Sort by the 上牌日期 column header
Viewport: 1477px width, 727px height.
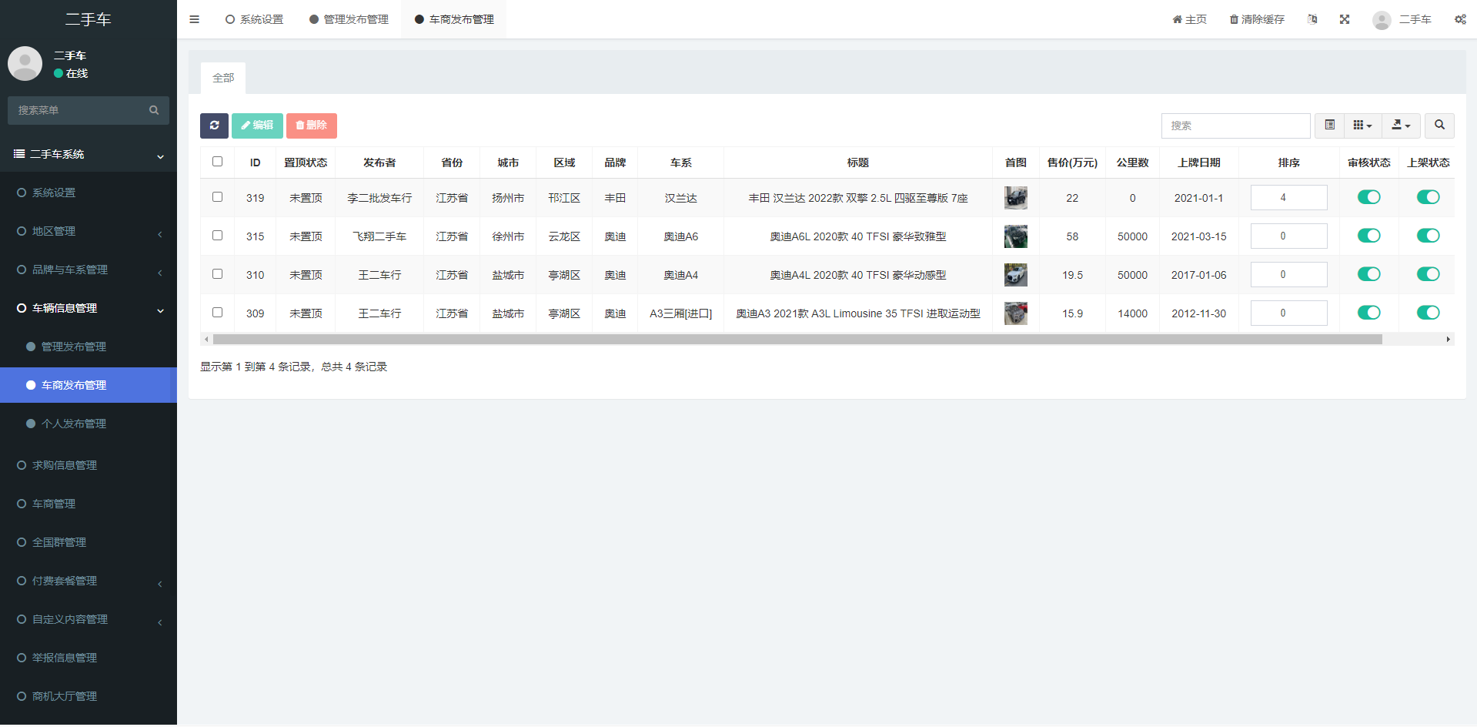(1198, 162)
